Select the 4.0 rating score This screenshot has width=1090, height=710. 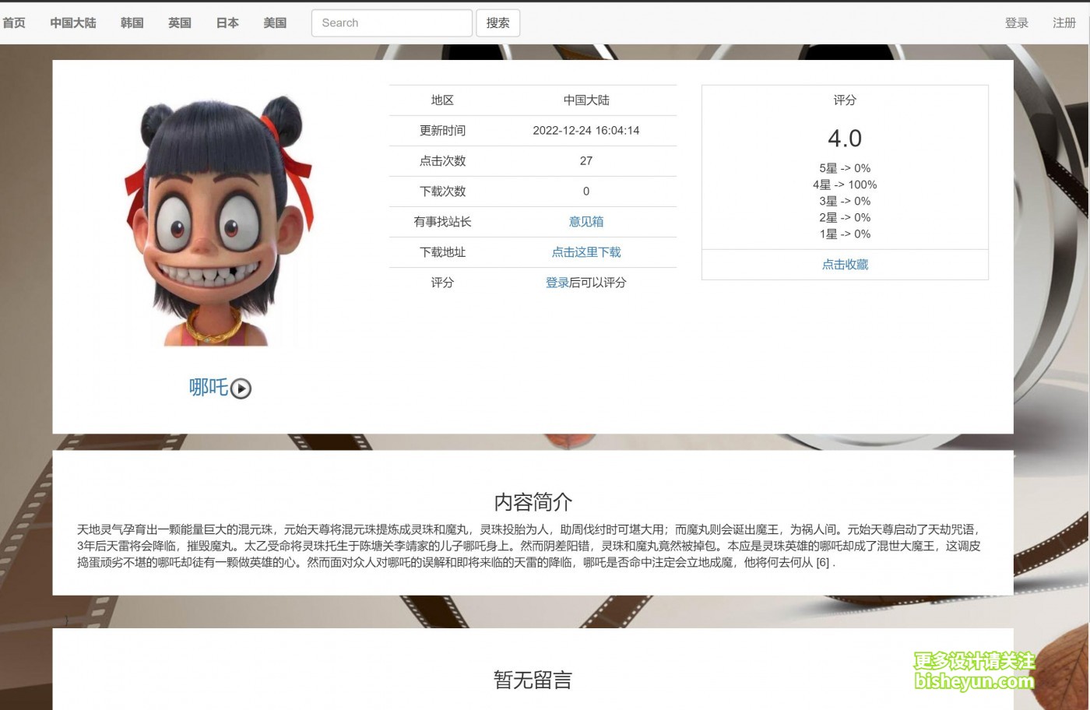pos(845,139)
